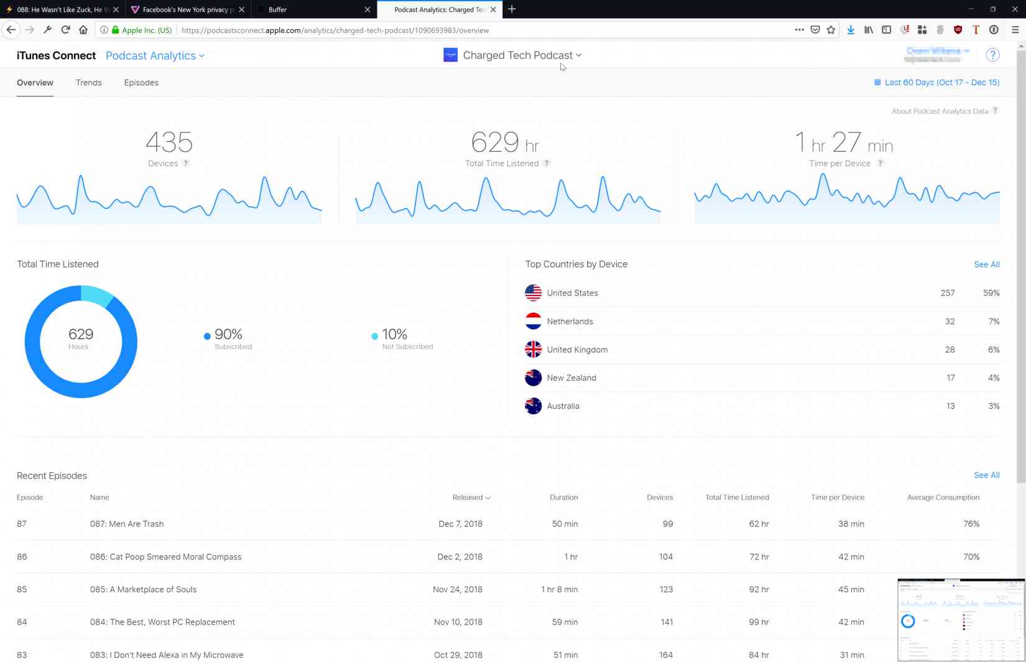The width and height of the screenshot is (1026, 662).
Task: Click the Firefox downloads arrow icon
Action: click(x=851, y=30)
